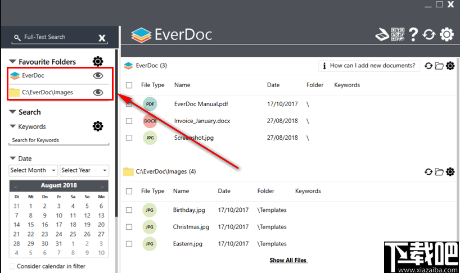Clear full-text search with the X

102,38
